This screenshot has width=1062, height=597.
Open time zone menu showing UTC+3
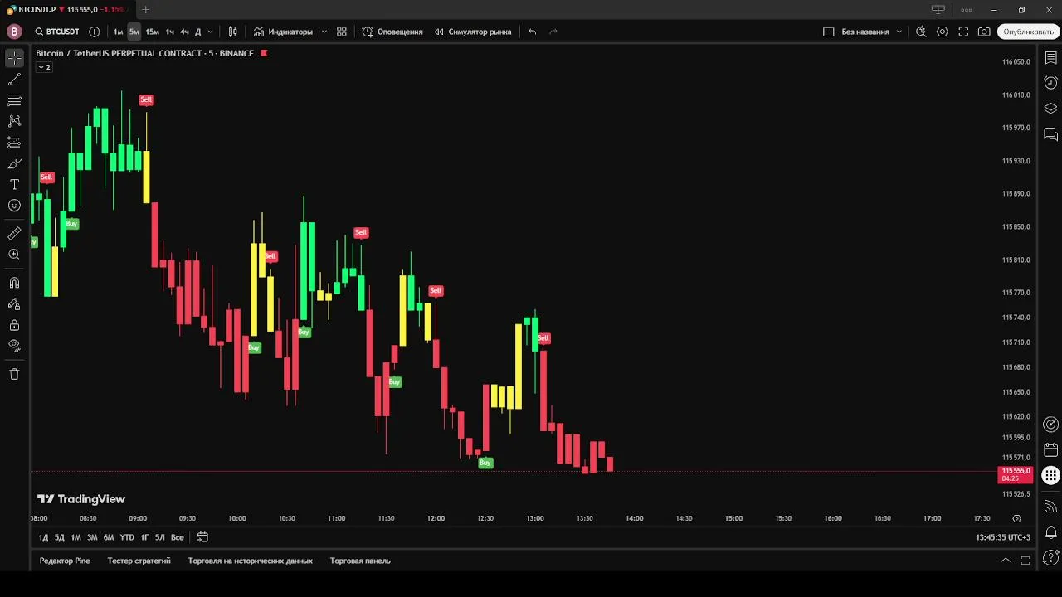[x=1003, y=537]
